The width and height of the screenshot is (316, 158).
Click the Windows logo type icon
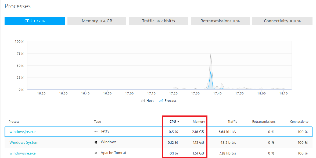96,142
